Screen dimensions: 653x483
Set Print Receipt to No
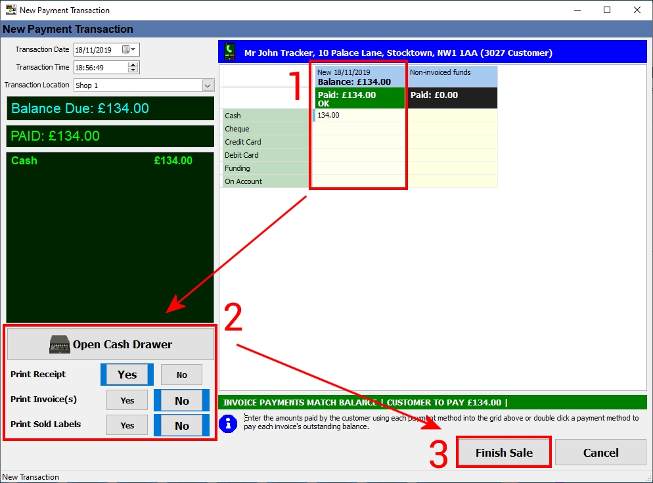pos(181,375)
